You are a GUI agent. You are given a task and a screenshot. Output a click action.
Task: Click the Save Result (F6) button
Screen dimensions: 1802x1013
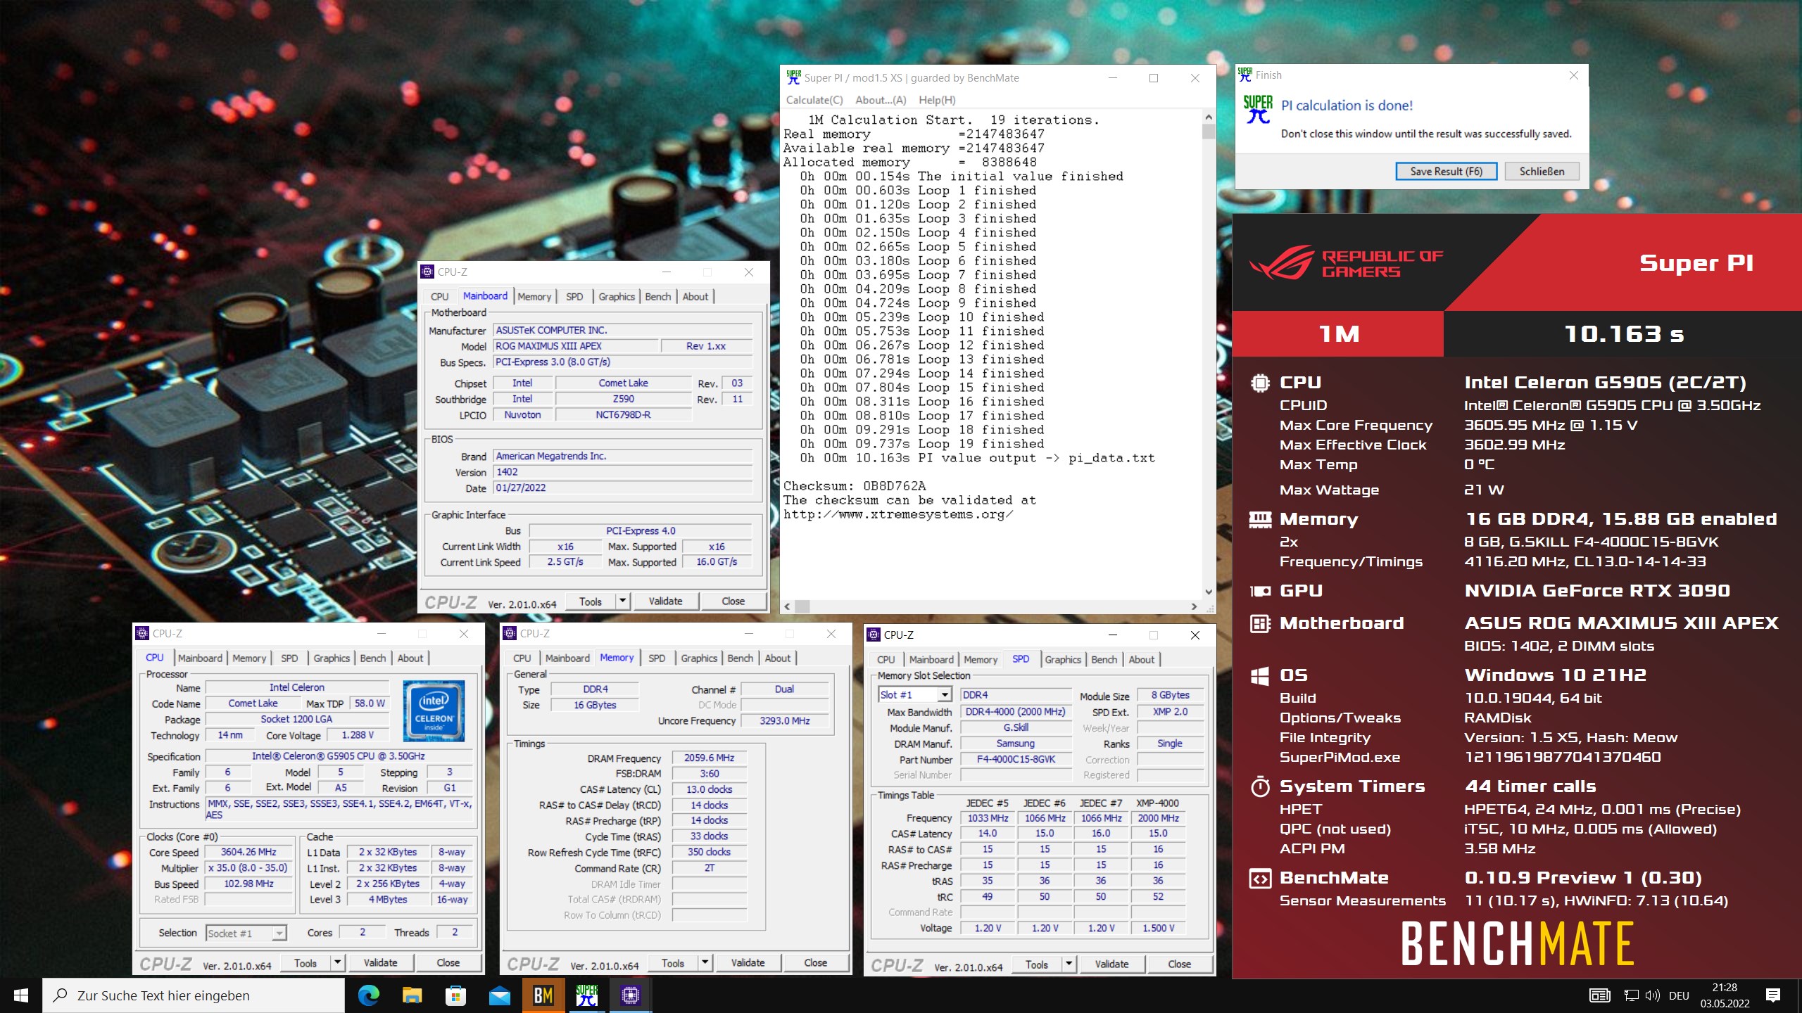click(x=1446, y=171)
